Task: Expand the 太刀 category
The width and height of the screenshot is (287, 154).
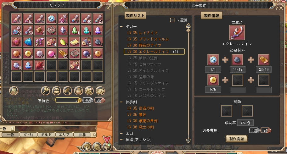Action: point(121,134)
